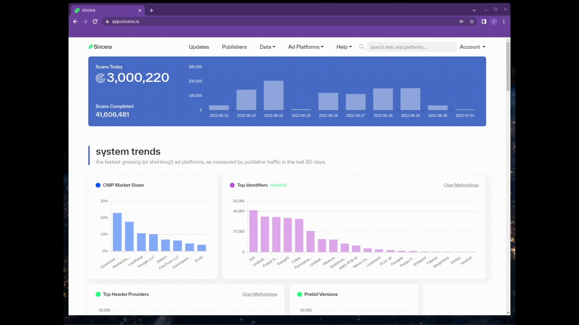
Task: Open Top Header Providers Chart Methodology link
Action: (260, 294)
